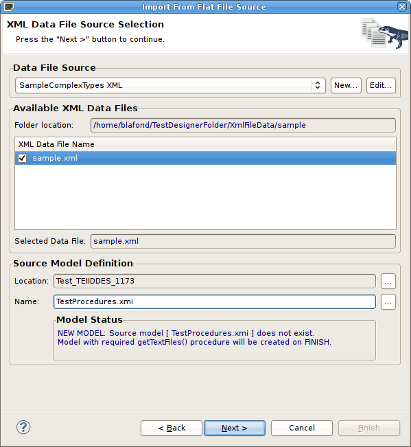Close the Import From Flat File Source dialog
The image size is (411, 447).
(x=401, y=7)
